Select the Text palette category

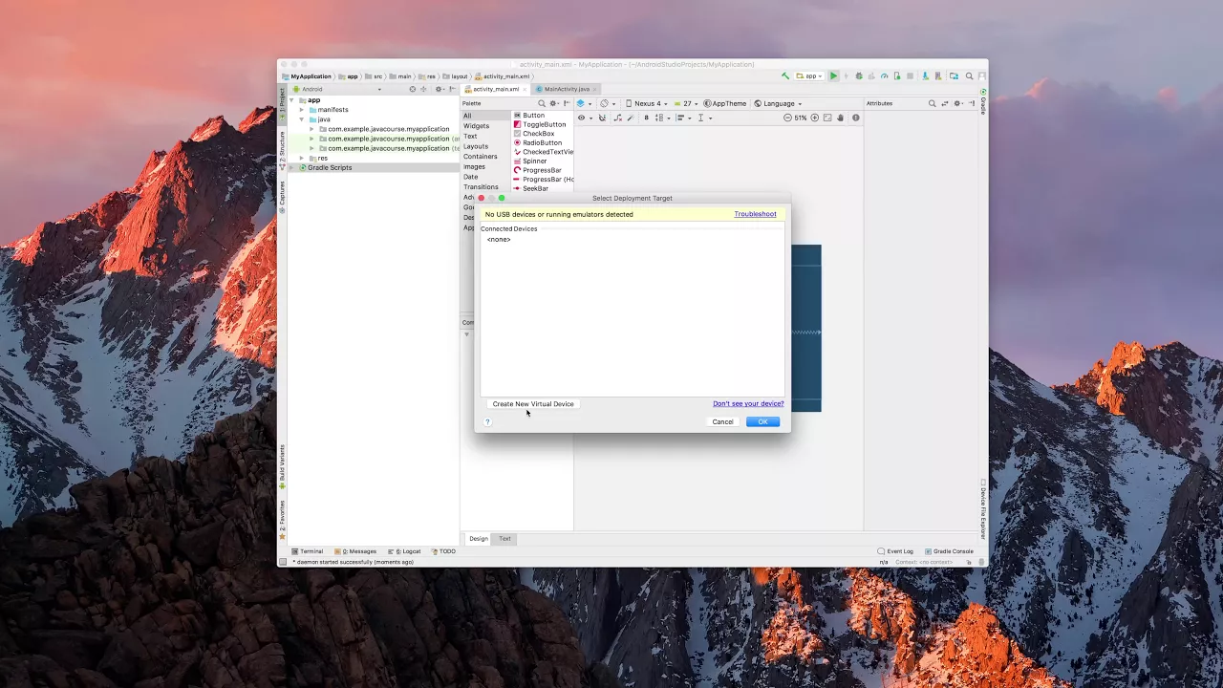pyautogui.click(x=470, y=136)
